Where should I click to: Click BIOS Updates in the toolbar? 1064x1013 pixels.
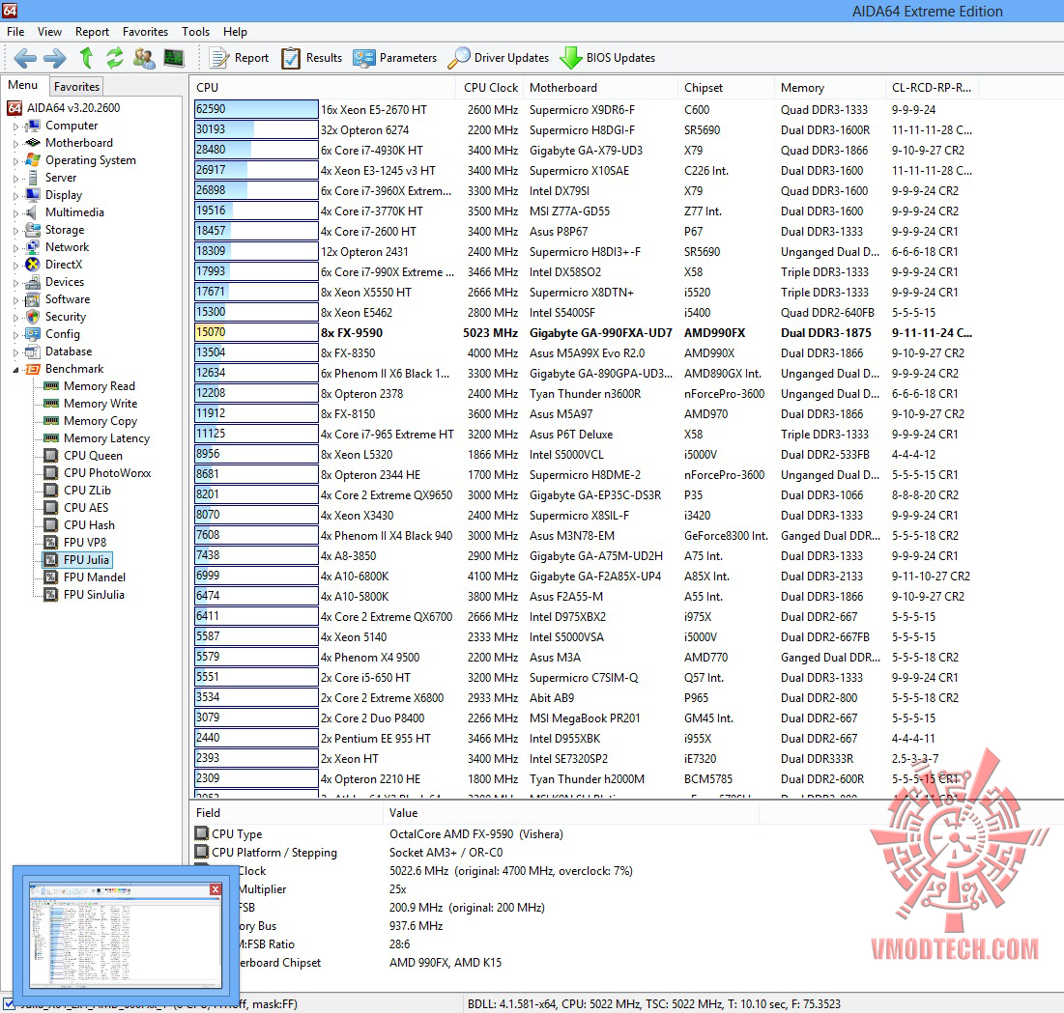(x=607, y=58)
